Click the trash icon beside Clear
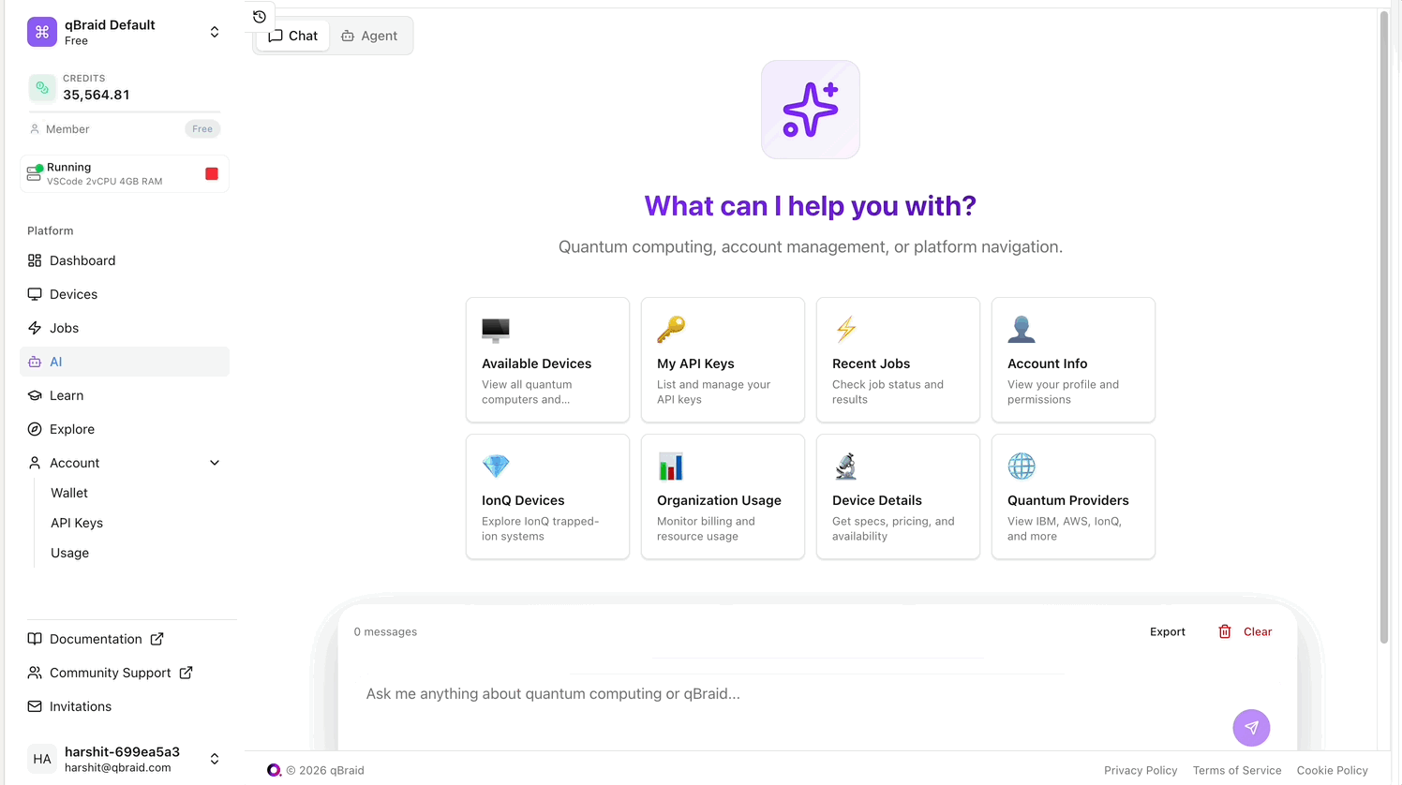Viewport: 1402px width, 785px height. click(1225, 632)
